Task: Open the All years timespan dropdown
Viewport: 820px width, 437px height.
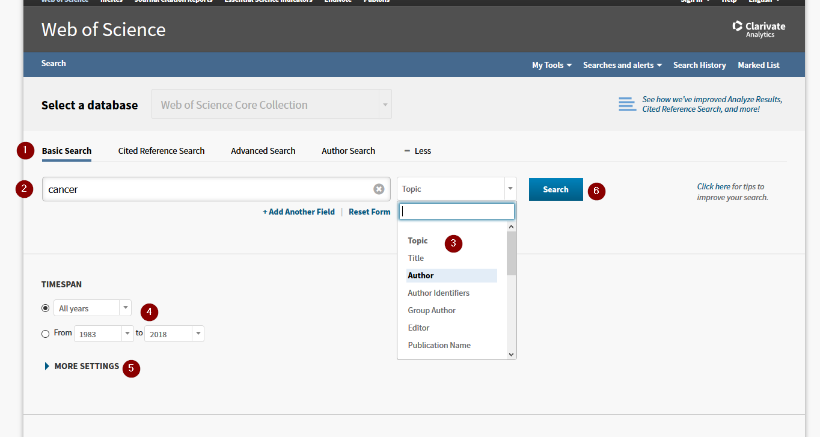Action: pyautogui.click(x=93, y=308)
